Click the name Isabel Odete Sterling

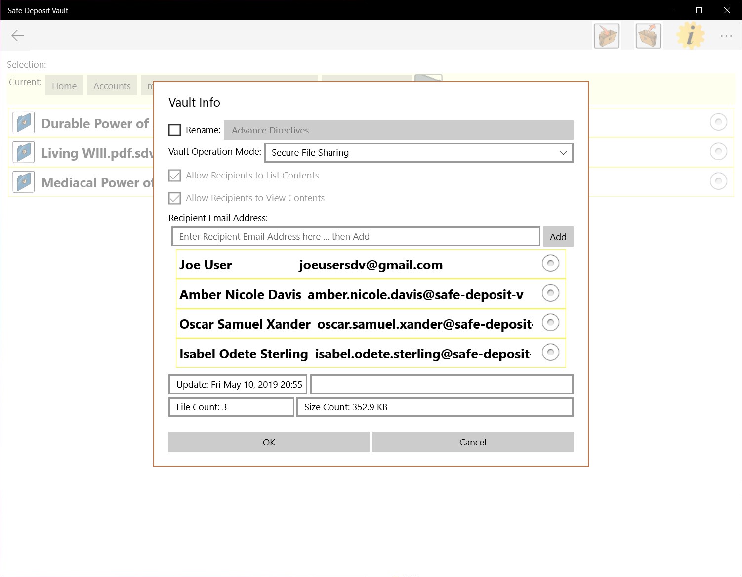(x=244, y=354)
